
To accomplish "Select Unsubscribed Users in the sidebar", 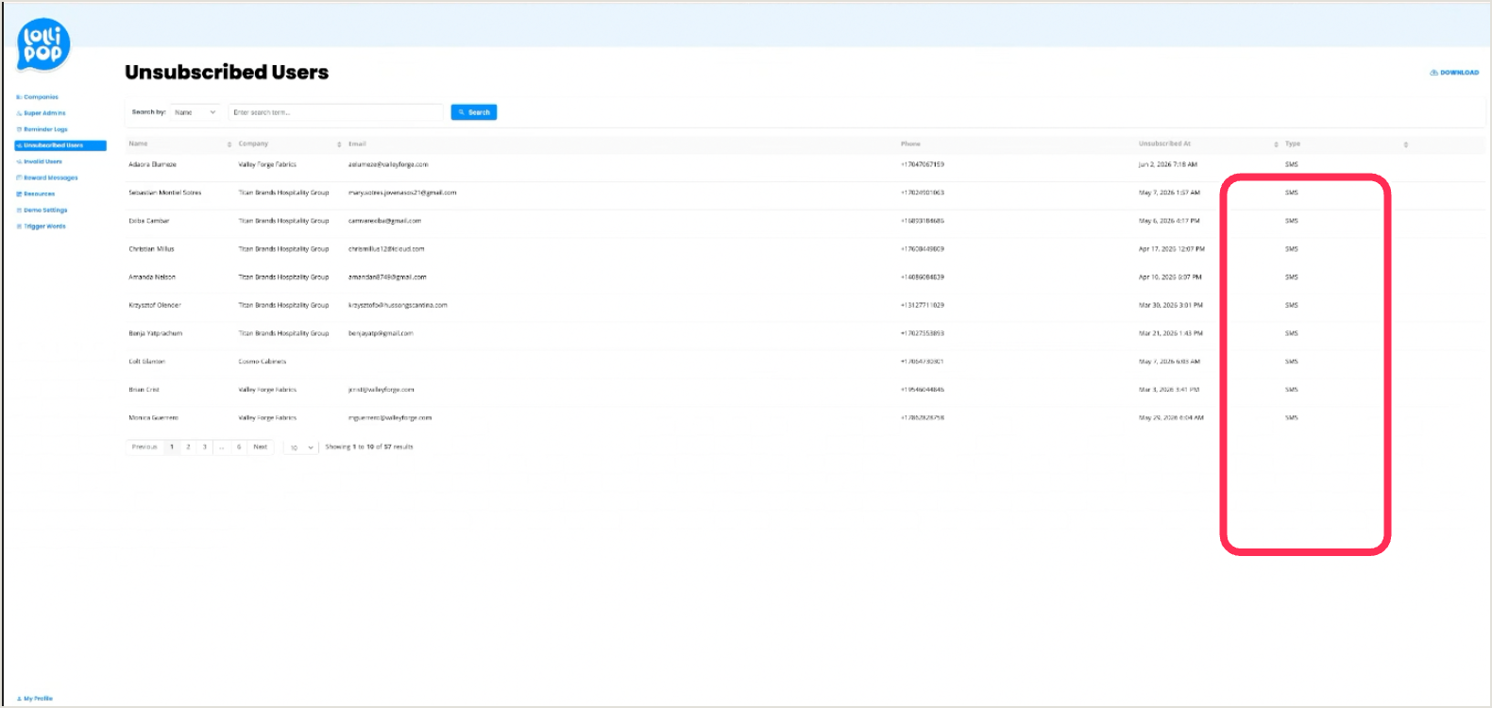I will pos(60,145).
